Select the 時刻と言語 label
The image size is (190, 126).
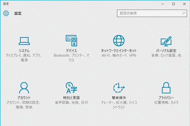tap(72, 98)
